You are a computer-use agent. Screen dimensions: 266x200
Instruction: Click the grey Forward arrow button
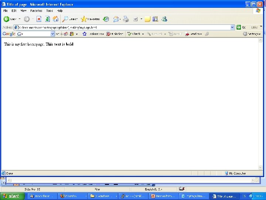[x=27, y=19]
